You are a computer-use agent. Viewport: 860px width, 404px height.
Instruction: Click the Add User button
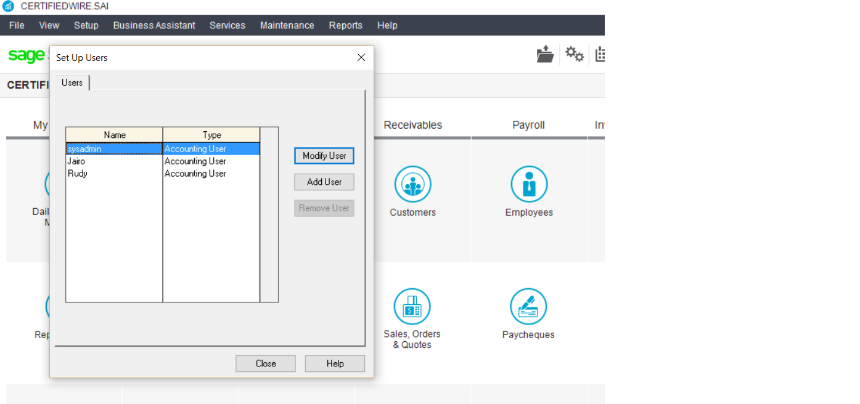click(324, 182)
